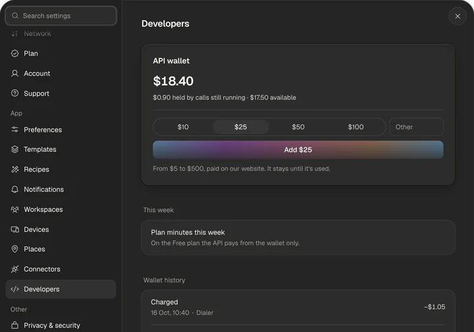The width and height of the screenshot is (474, 332).
Task: Click the Recipes magic wand icon
Action: coord(14,170)
